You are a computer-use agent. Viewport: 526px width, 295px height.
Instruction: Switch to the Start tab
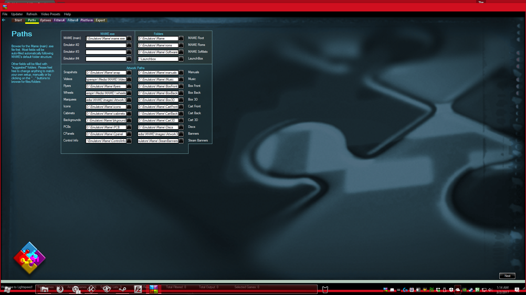(x=18, y=20)
